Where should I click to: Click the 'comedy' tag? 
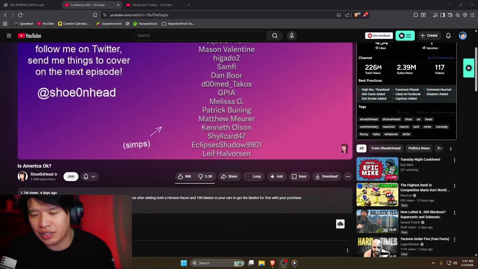(x=441, y=127)
